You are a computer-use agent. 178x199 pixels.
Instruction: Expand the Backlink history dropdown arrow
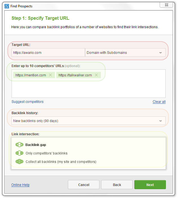tap(161, 121)
